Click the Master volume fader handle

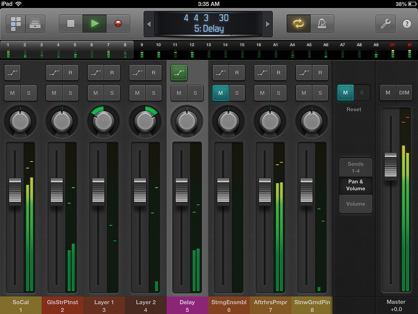(x=390, y=166)
